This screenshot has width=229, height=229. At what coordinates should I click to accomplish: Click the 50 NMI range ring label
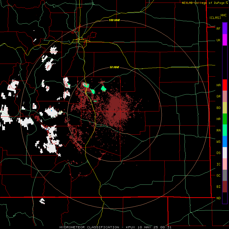[114, 67]
